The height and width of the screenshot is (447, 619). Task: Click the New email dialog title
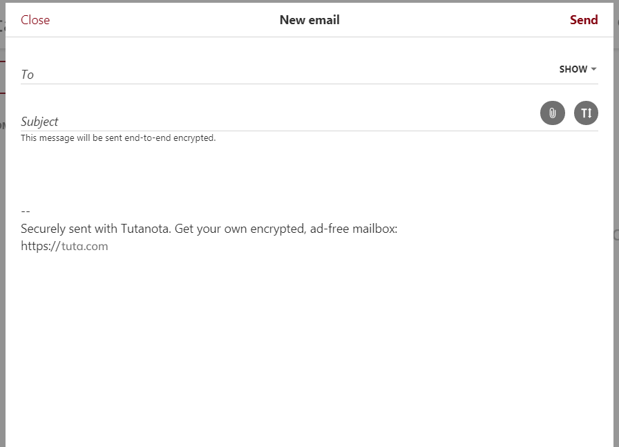tap(309, 20)
